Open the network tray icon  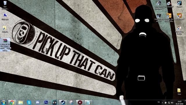point(169,103)
